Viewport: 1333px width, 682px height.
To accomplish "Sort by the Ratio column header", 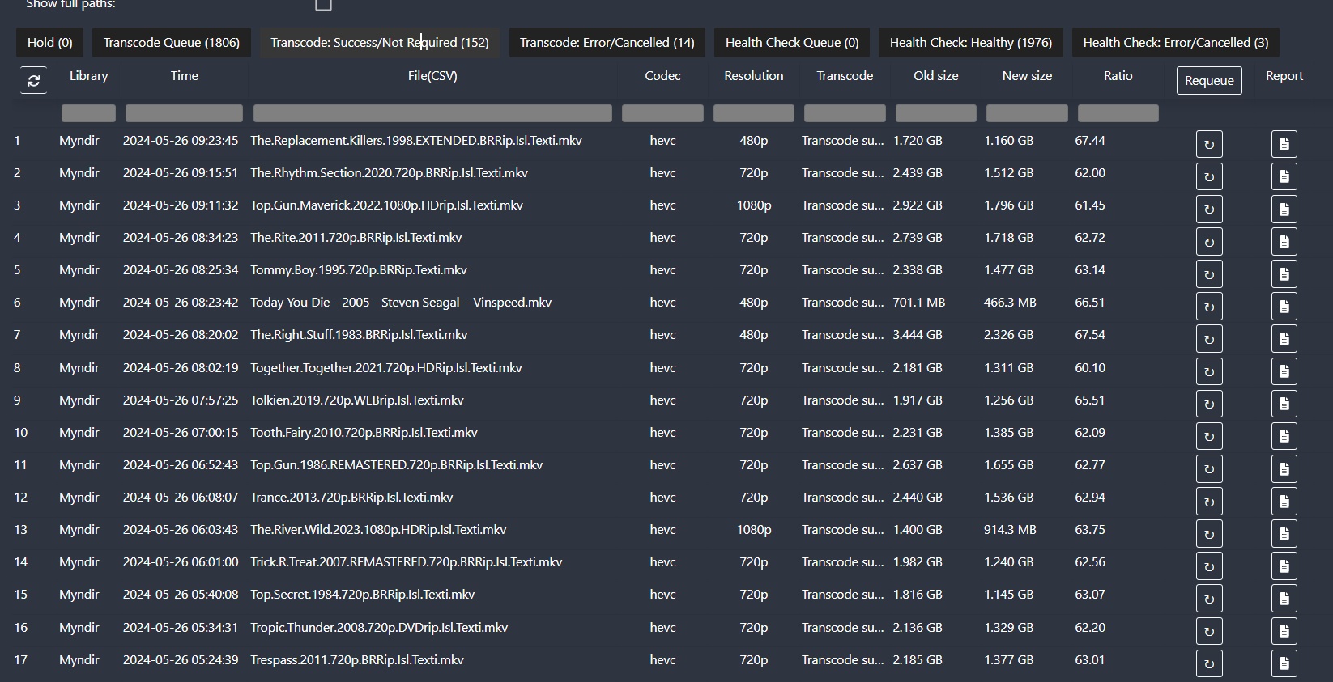I will tap(1118, 76).
